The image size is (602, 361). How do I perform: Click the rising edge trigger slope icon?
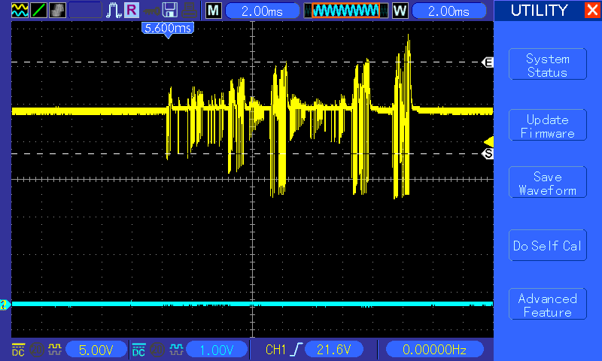coord(295,349)
